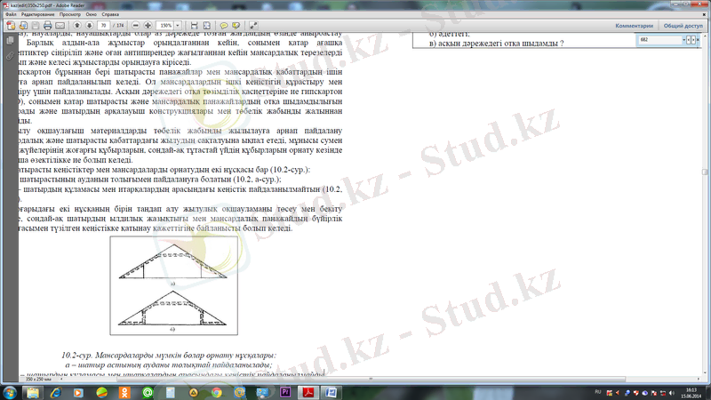Screen dimensions: 711x400
Task: Open the Page Thumbnails side panel icon
Action: tap(10, 41)
